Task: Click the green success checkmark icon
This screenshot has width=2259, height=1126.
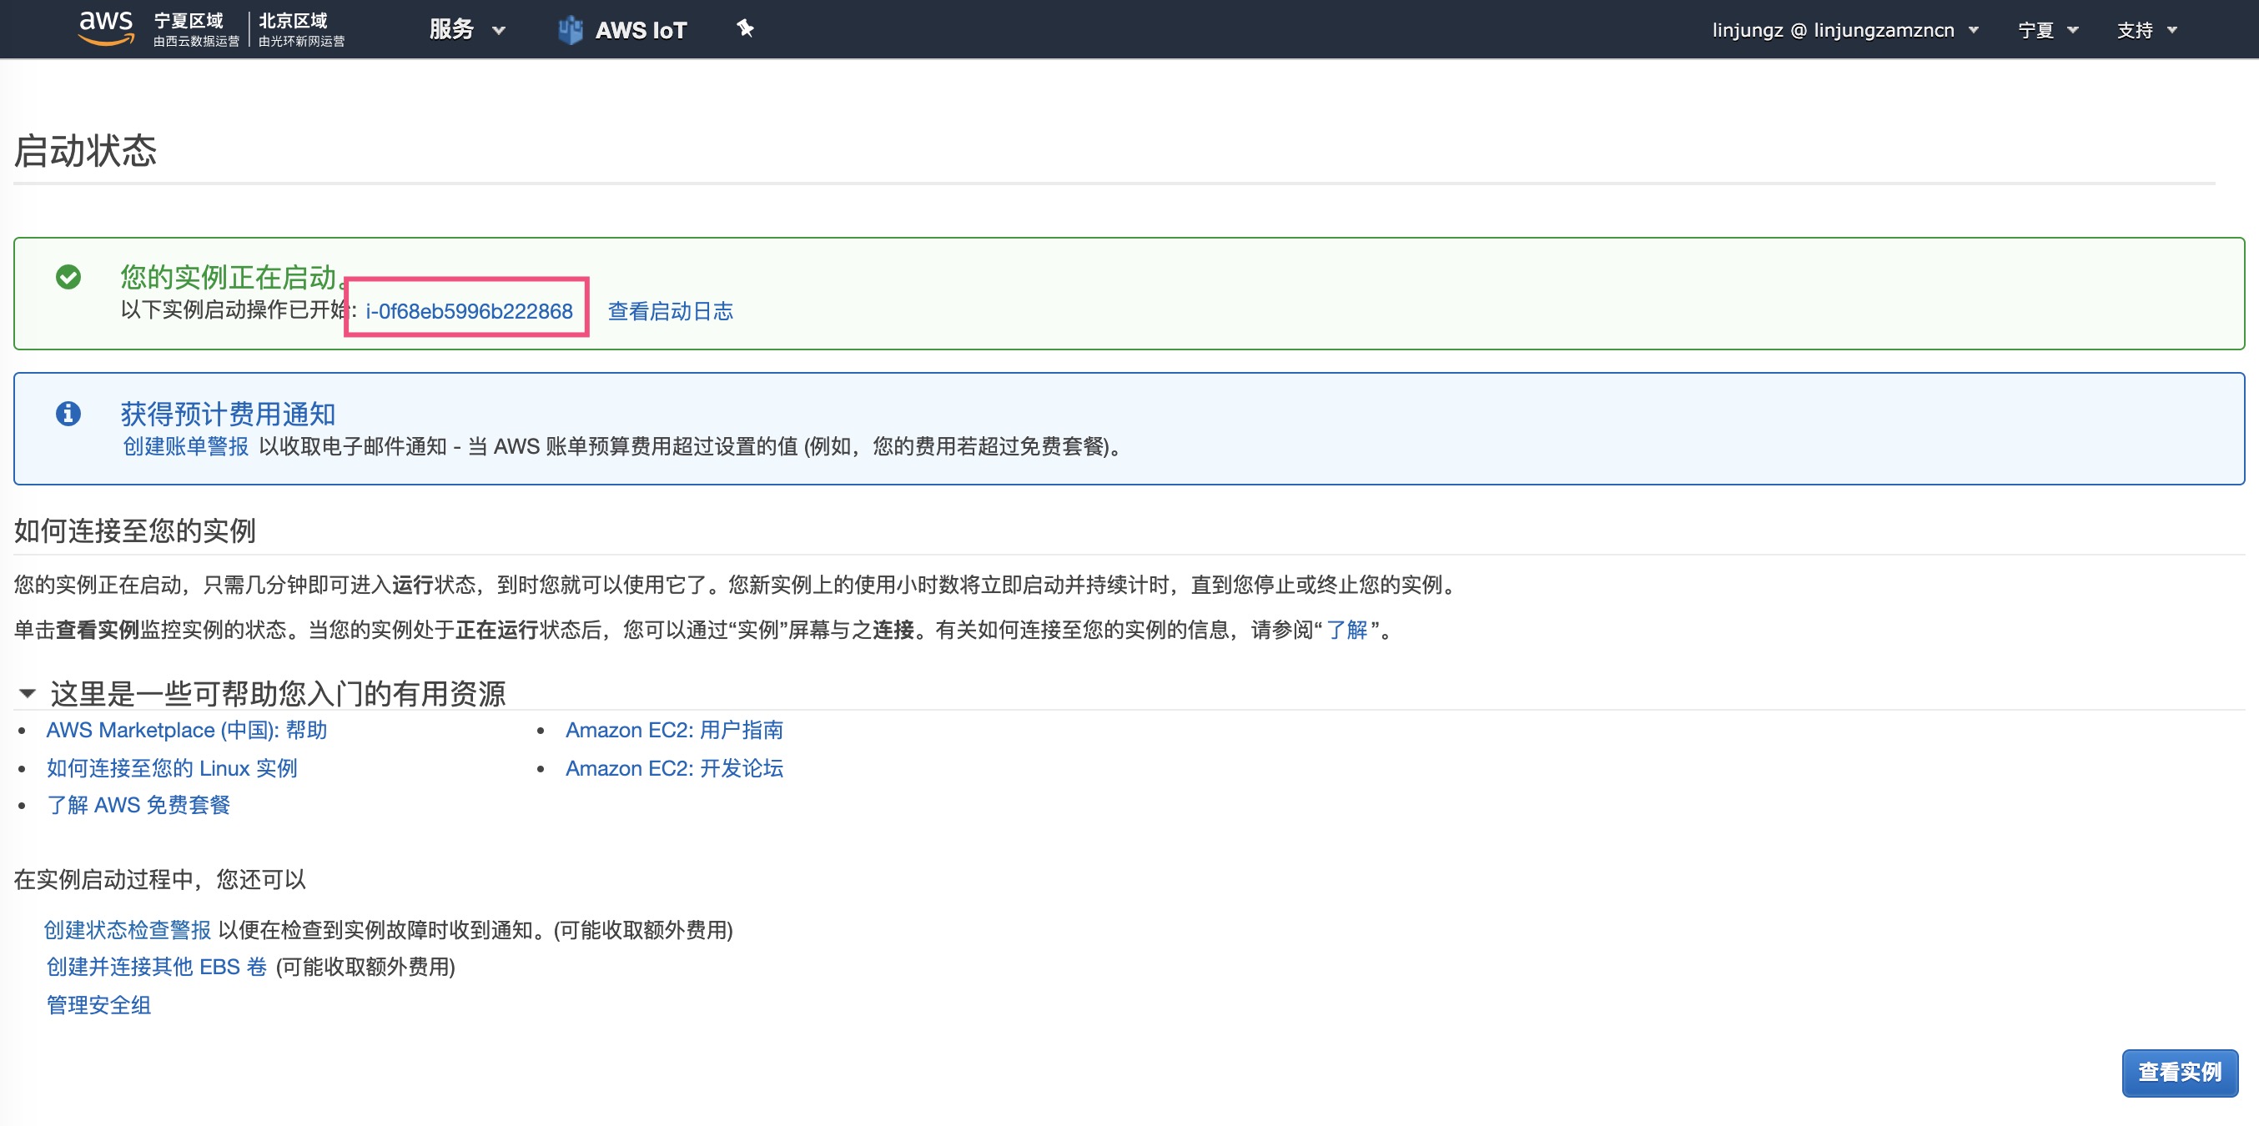Action: (x=68, y=277)
